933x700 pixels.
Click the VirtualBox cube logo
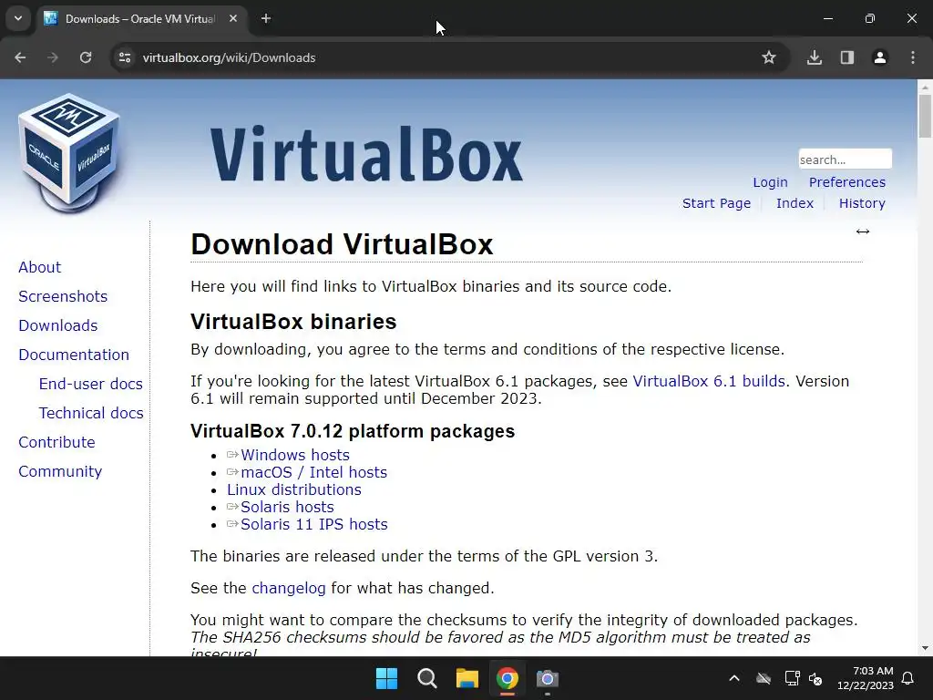pos(69,153)
